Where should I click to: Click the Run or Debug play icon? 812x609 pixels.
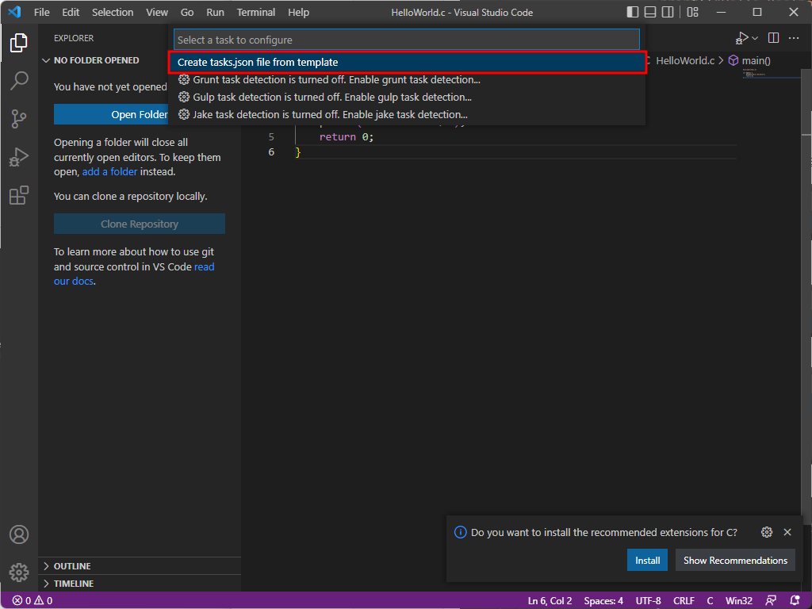(741, 38)
